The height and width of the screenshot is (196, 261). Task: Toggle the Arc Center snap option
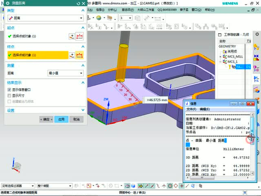pos(170,186)
